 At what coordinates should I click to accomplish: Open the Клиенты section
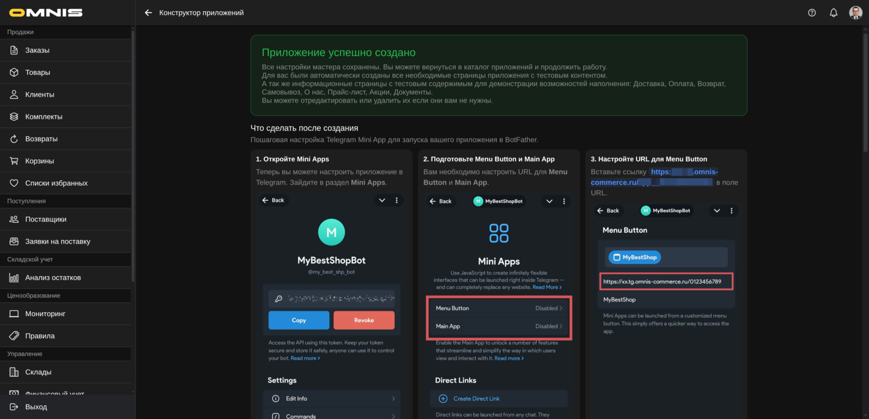pos(40,95)
